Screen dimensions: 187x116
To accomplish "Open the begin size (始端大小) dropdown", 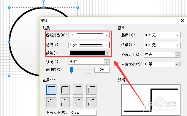I will 162,55.
